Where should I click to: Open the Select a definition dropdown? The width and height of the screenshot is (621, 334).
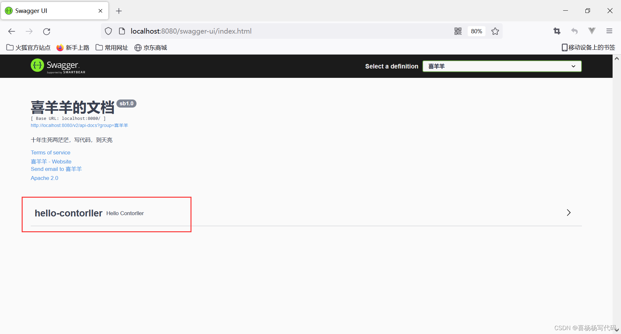tap(502, 66)
